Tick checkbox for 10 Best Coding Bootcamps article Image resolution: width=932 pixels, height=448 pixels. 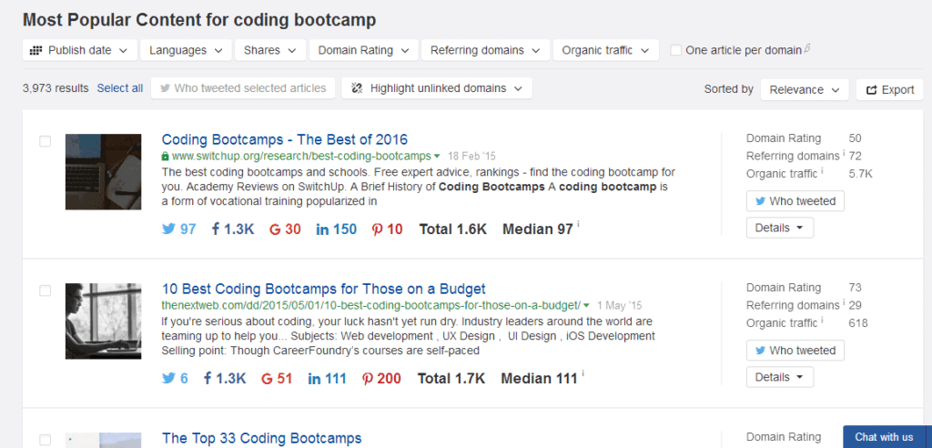click(x=46, y=290)
